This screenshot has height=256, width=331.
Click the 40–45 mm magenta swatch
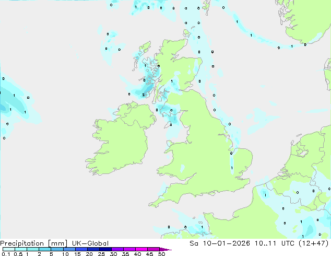(x=141, y=249)
